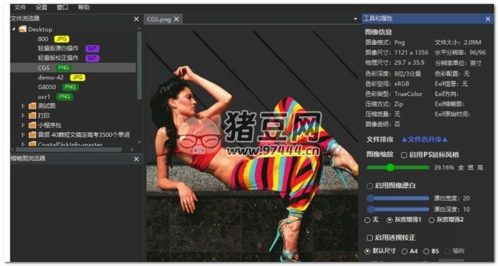
Task: Select the A4 size radio option
Action: (405, 251)
